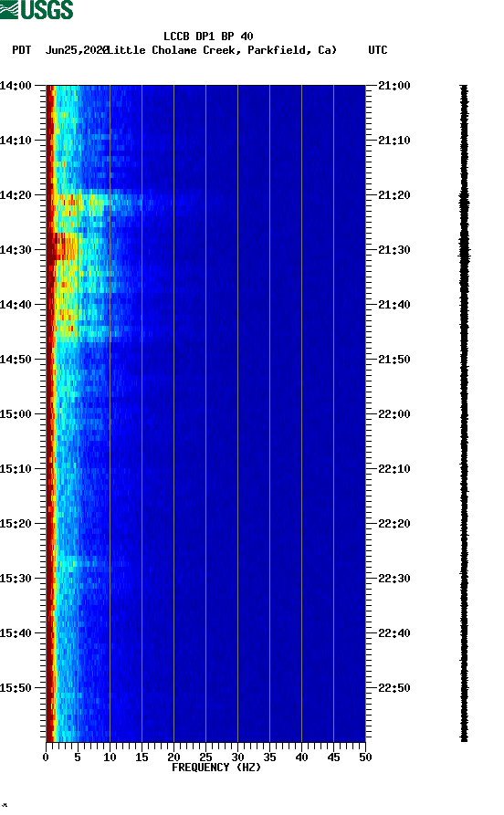The width and height of the screenshot is (504, 815).
Task: Click the '21:40' UTC time label
Action: 394,304
